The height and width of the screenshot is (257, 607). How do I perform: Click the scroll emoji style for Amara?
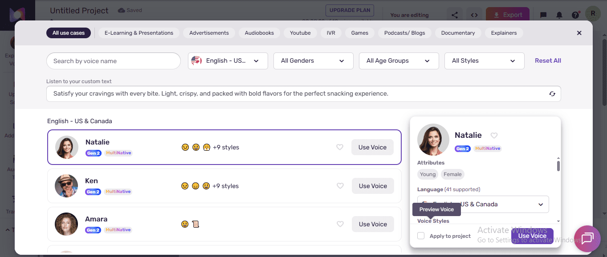click(x=195, y=224)
